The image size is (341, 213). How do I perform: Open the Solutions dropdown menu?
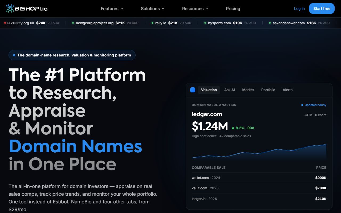(153, 9)
